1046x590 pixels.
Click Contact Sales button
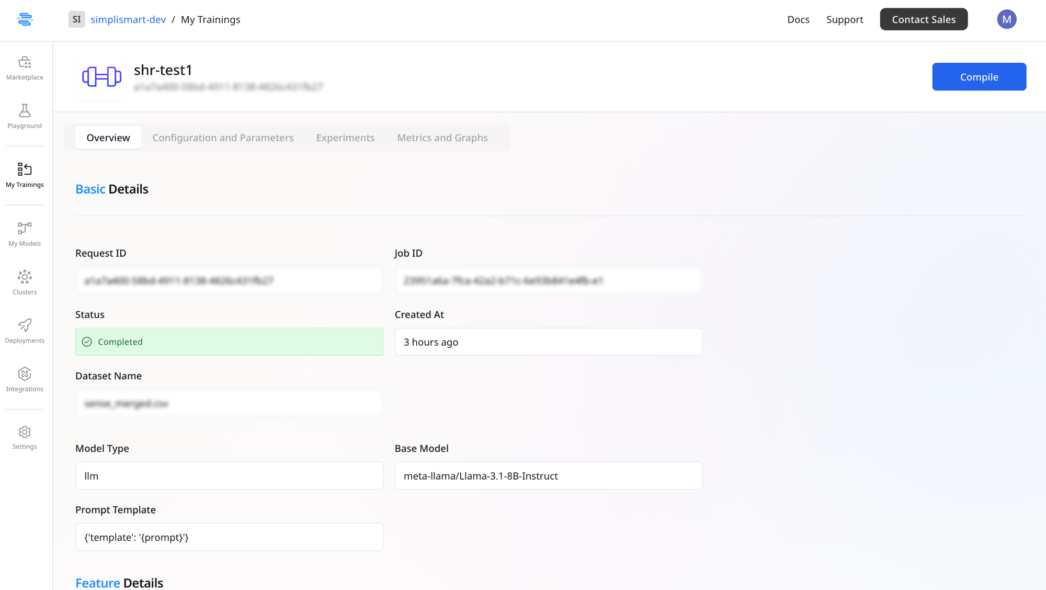pyautogui.click(x=924, y=19)
